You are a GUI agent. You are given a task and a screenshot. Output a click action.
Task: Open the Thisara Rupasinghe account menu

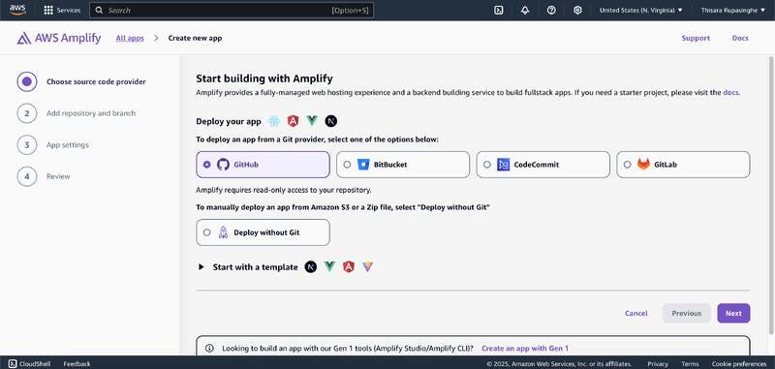pyautogui.click(x=733, y=10)
